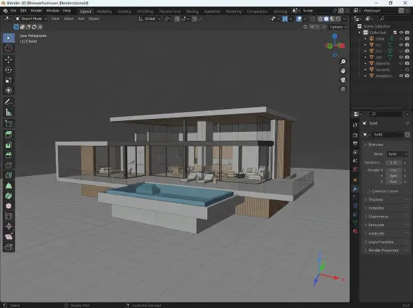Adjust the Y value field in properties
The width and height of the screenshot is (413, 308).
(x=394, y=176)
